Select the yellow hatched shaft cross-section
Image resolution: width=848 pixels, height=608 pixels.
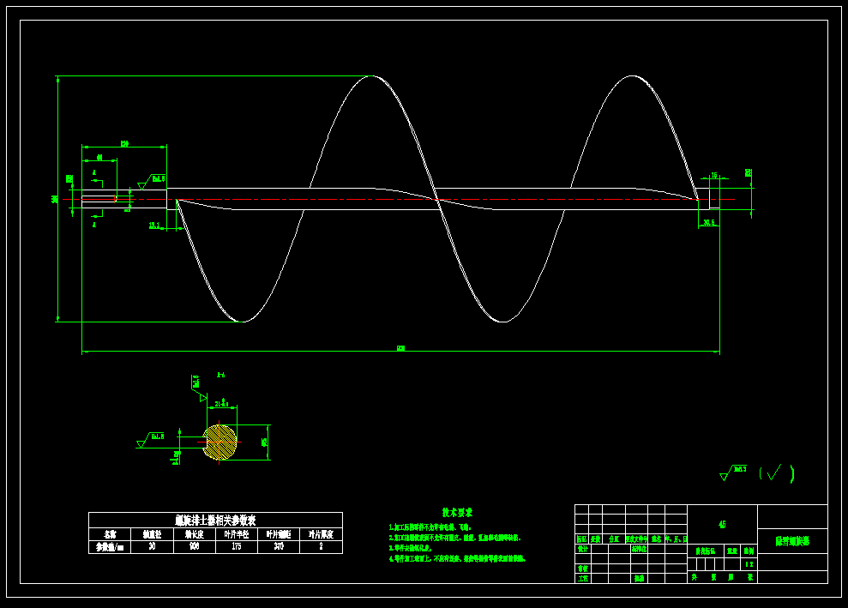pyautogui.click(x=220, y=442)
